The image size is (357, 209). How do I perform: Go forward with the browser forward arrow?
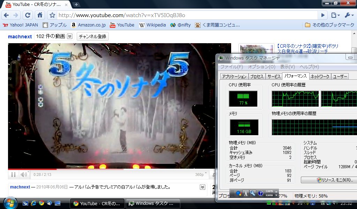tap(16, 15)
